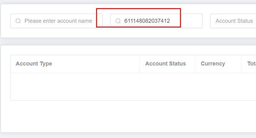
Task: Click the 'Account Status' placeholder in filter box
Action: (x=234, y=21)
